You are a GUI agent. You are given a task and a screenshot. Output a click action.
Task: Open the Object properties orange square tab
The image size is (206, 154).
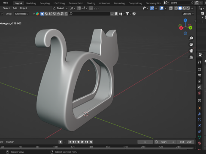pos(200,108)
